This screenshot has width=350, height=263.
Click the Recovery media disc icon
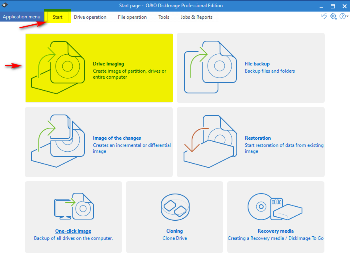(275, 207)
